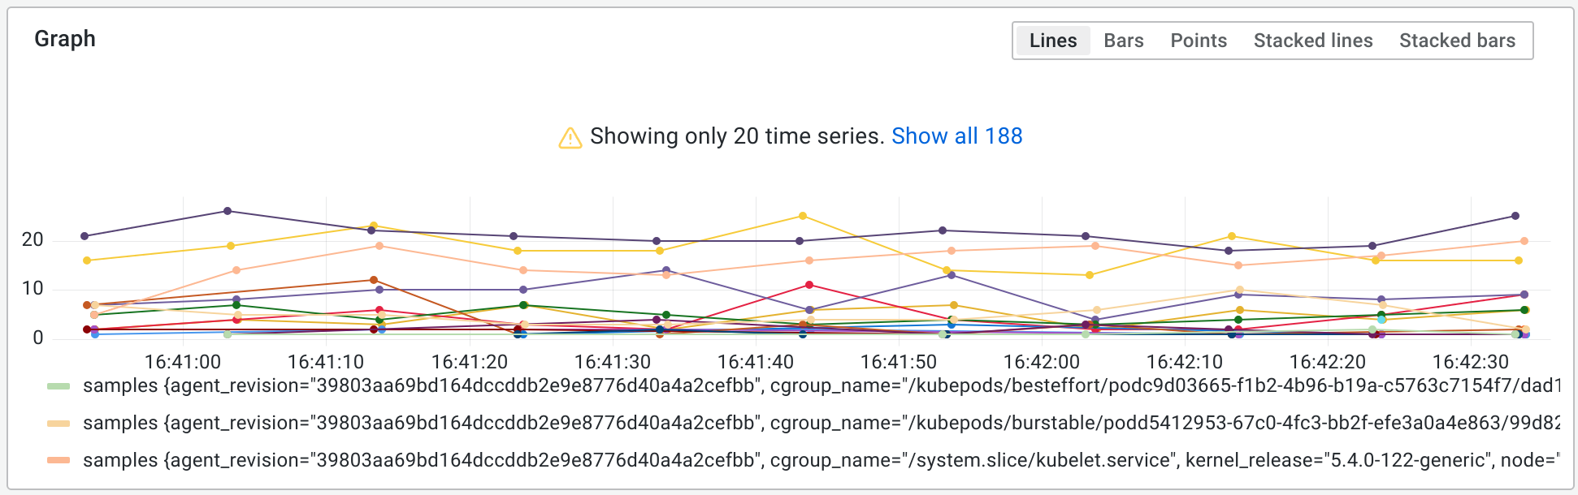Enable Stacked lines visualization
Image resolution: width=1578 pixels, height=495 pixels.
coord(1313,41)
